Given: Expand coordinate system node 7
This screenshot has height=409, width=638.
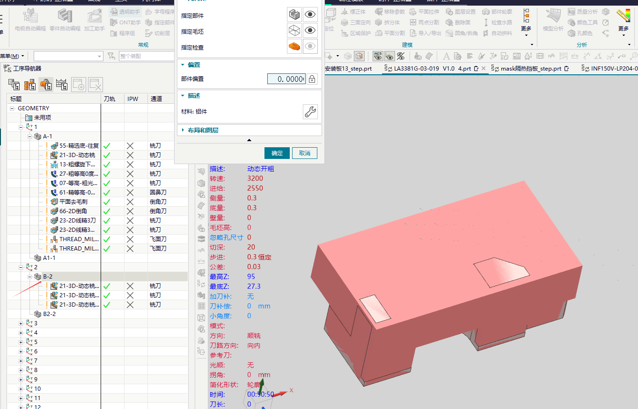Looking at the screenshot, I should coord(21,361).
